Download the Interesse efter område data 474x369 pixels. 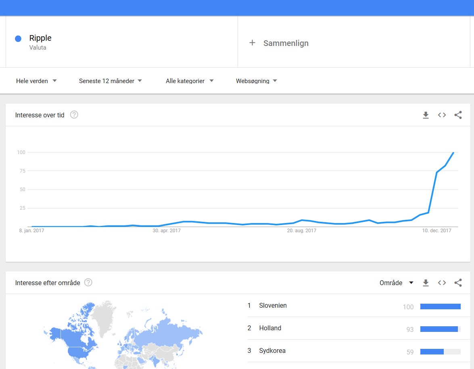click(x=426, y=283)
